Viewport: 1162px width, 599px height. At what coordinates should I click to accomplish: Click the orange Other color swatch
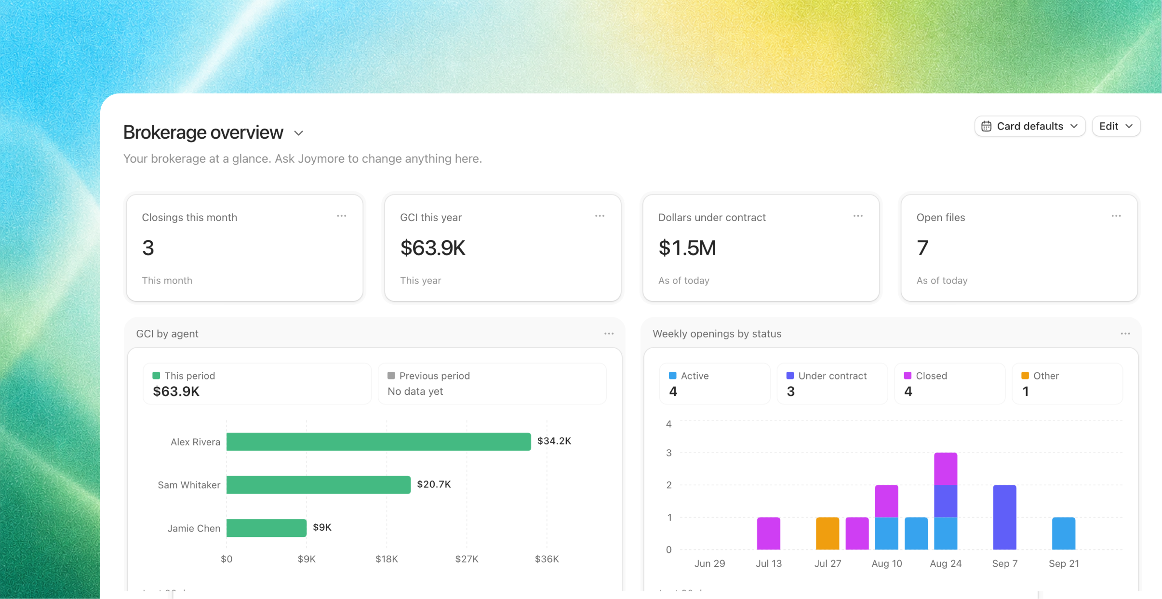(1025, 376)
